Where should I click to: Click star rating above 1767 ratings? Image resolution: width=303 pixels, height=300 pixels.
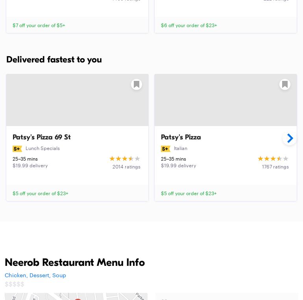273,159
